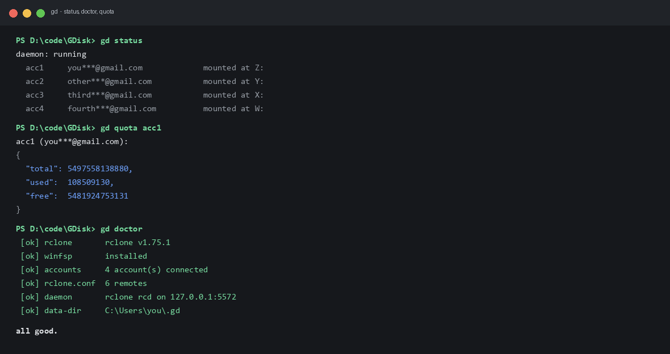Viewport: 670px width, 354px height.
Task: Click the red close window dot
Action: (x=13, y=13)
